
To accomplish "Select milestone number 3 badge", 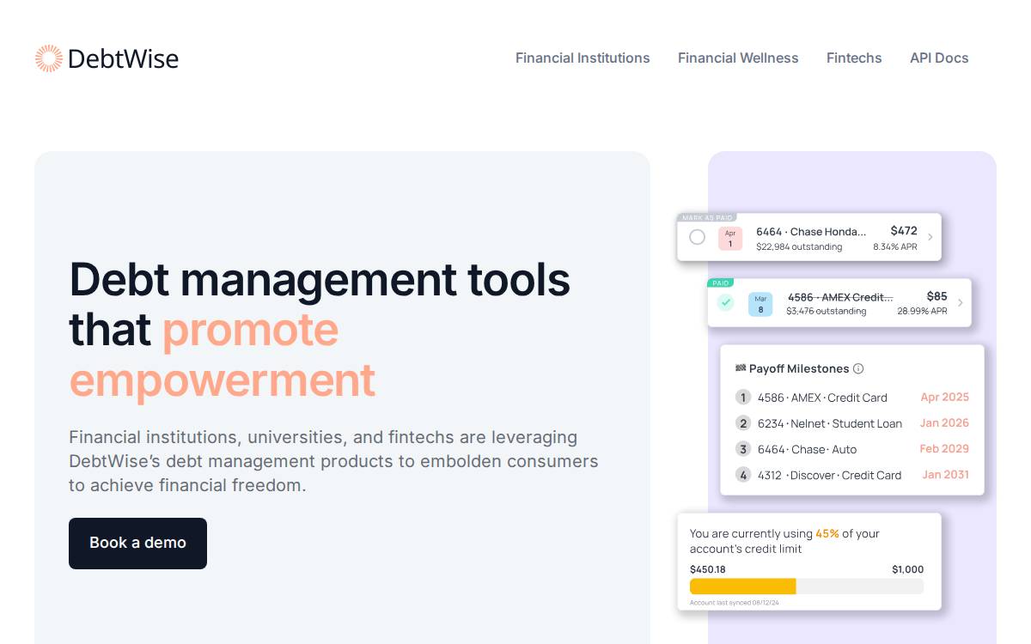I will [x=743, y=448].
